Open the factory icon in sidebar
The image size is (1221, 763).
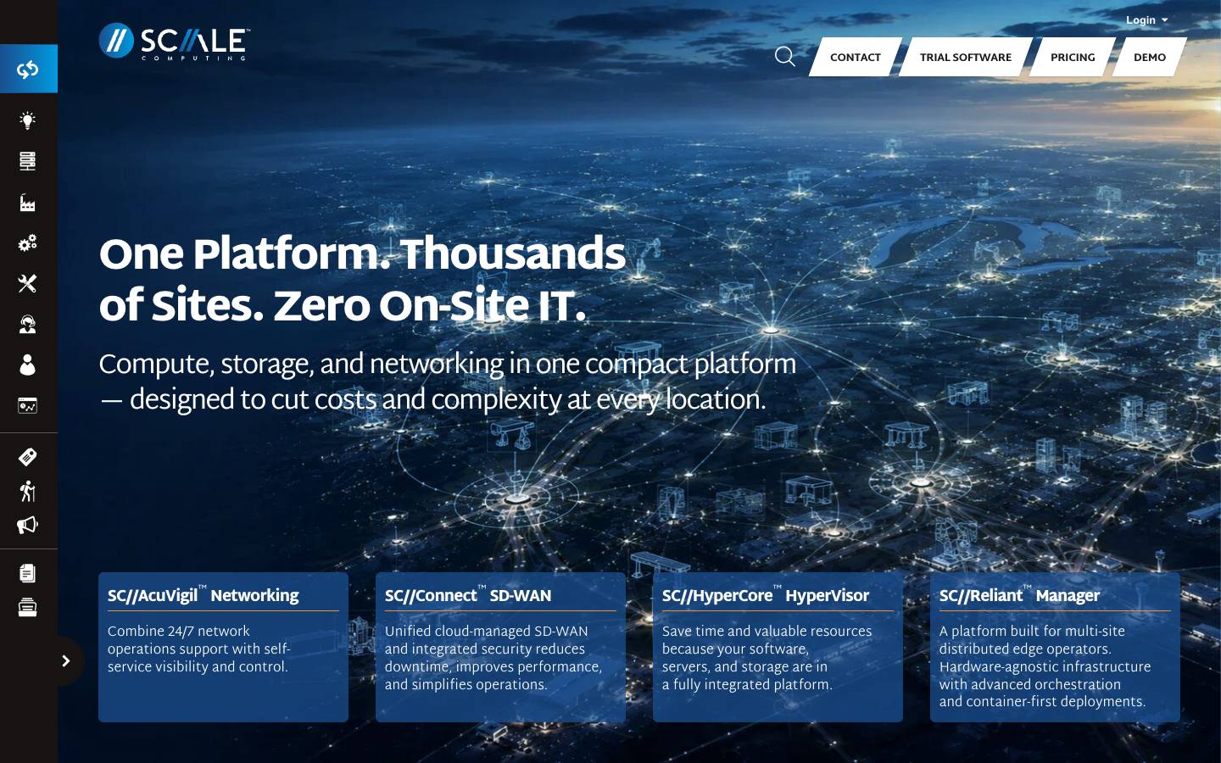pos(28,203)
